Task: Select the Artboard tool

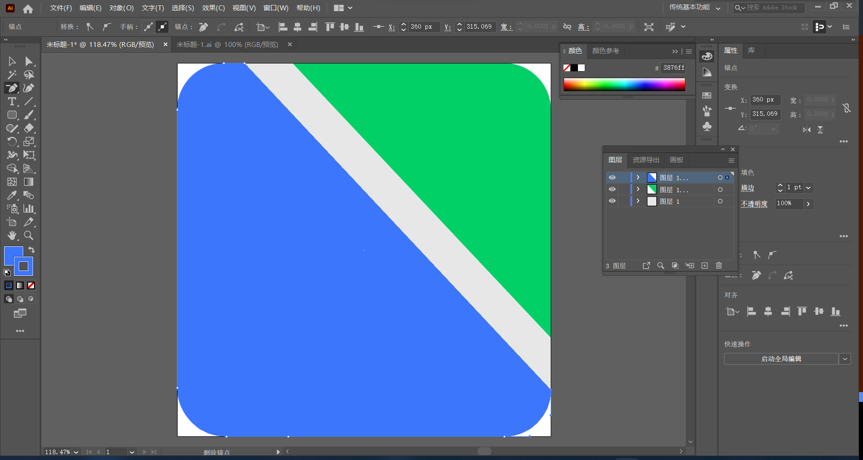Action: pos(12,222)
